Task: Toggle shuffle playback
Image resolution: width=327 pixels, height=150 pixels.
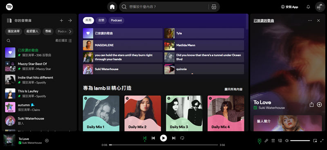Action: 145,138
